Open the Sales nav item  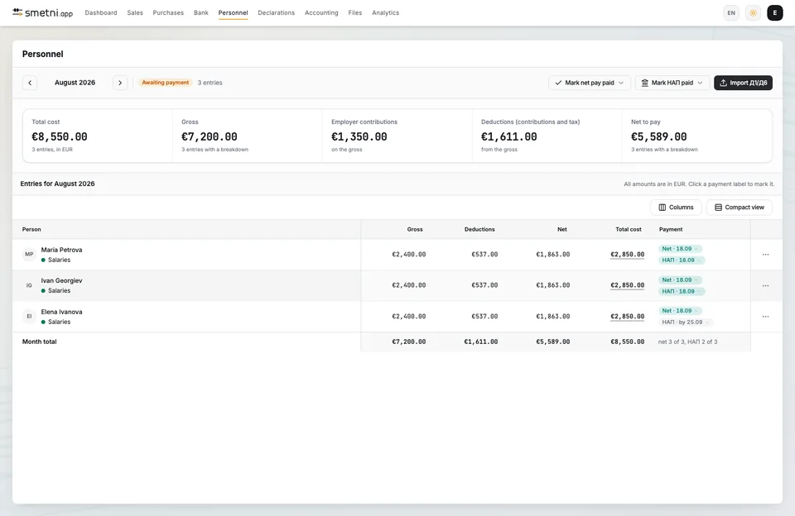coord(135,12)
